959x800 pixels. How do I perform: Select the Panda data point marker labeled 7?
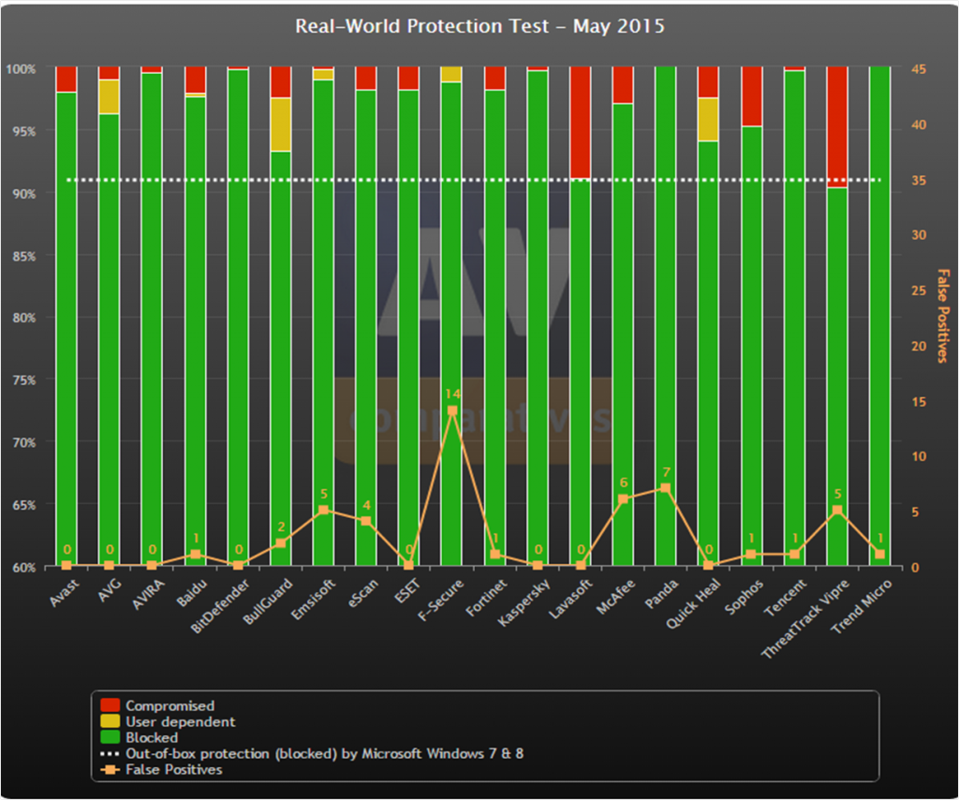(666, 488)
